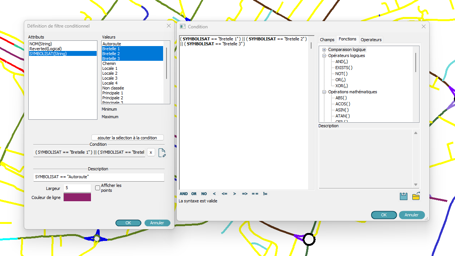Click the Largeur input field

77,188
